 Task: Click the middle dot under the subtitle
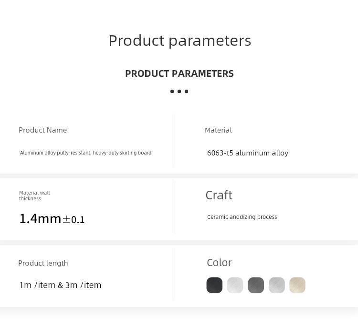179,91
